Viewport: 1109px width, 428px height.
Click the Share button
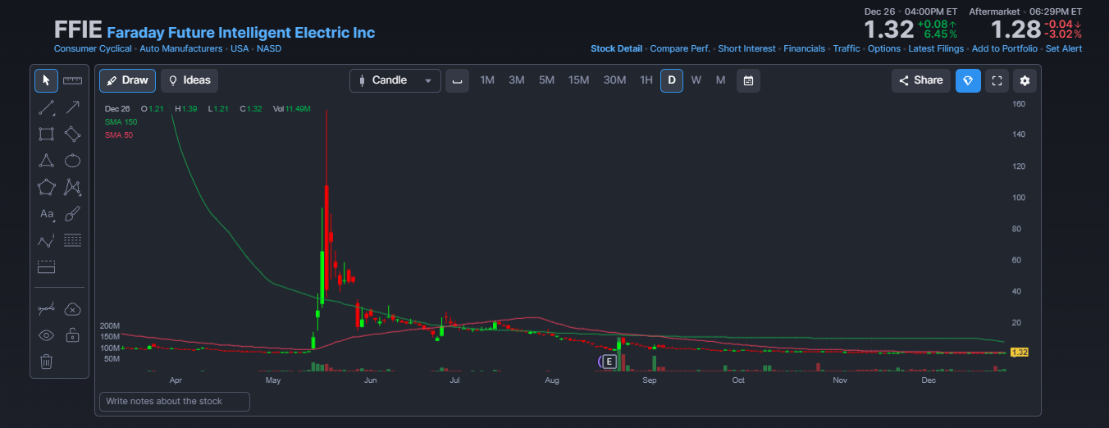tap(921, 80)
